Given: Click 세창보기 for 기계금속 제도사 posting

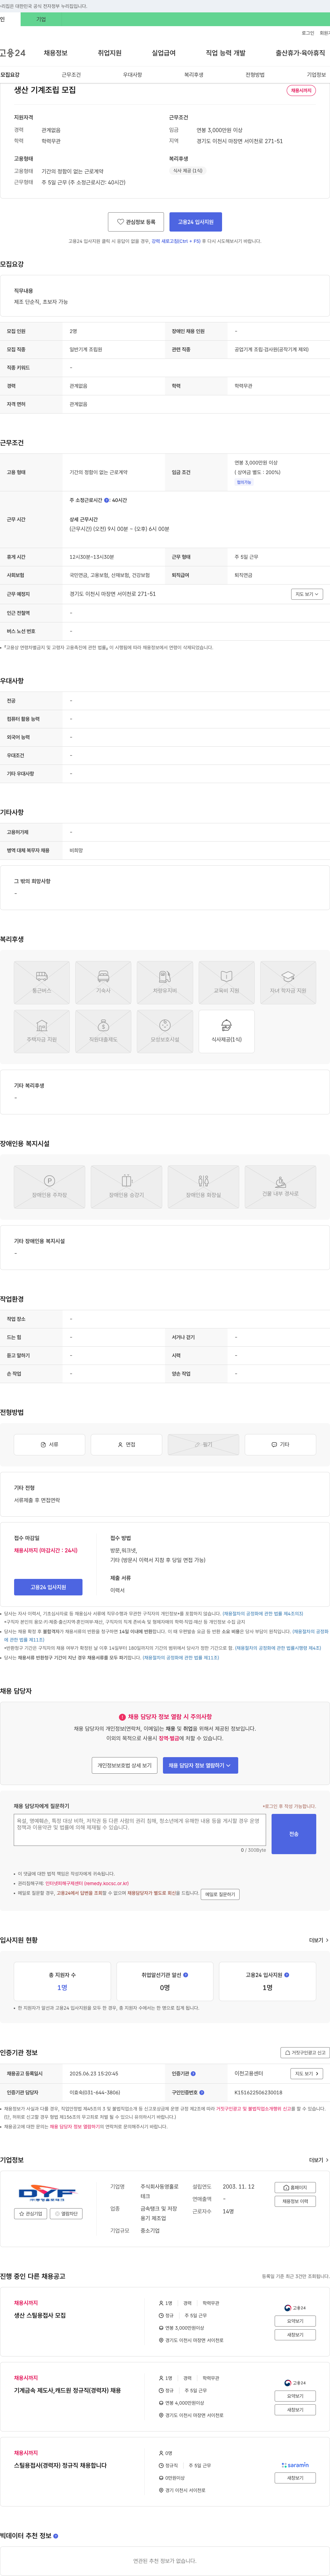Looking at the screenshot, I should 295,2410.
